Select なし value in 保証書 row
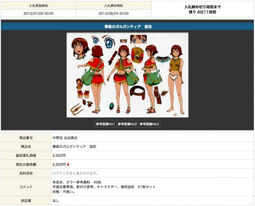This screenshot has height=206, width=255. coord(56,201)
